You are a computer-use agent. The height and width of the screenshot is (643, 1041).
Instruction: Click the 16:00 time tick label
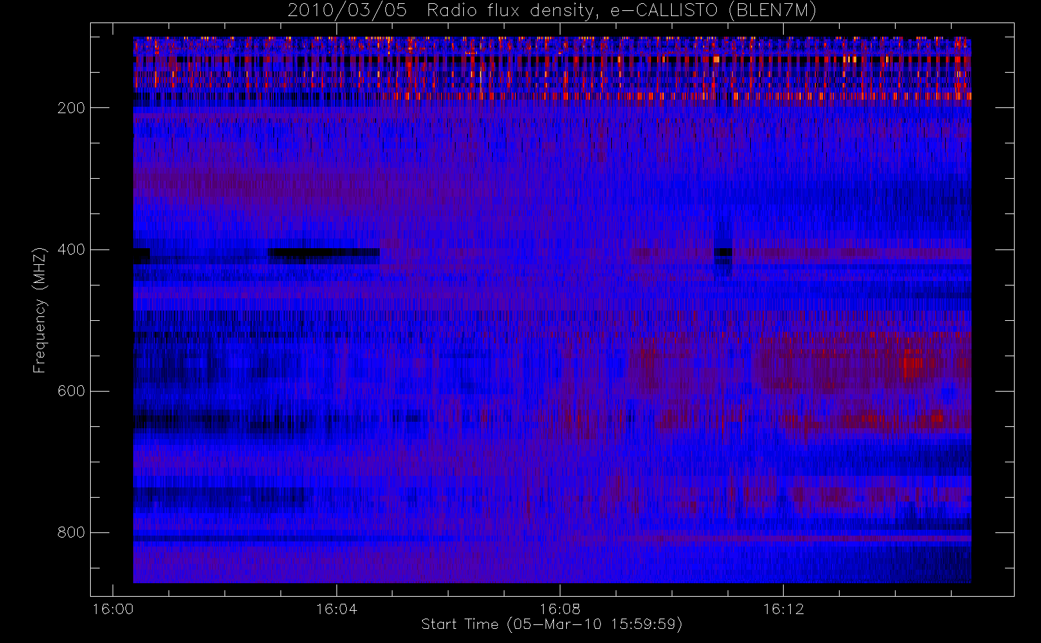113,609
